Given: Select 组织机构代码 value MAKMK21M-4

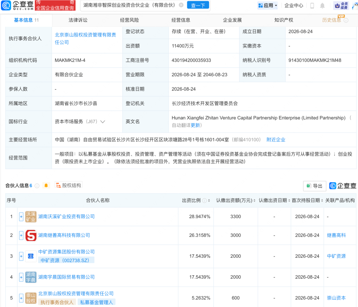Looking at the screenshot, I should click(70, 61).
